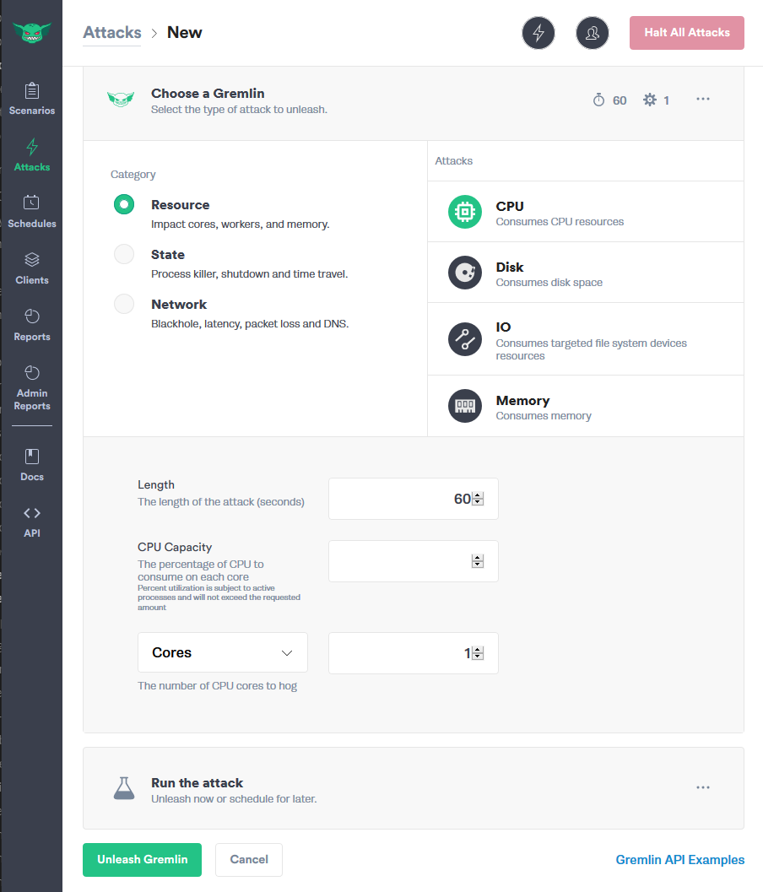Click the gear icon showing 1

(x=650, y=100)
